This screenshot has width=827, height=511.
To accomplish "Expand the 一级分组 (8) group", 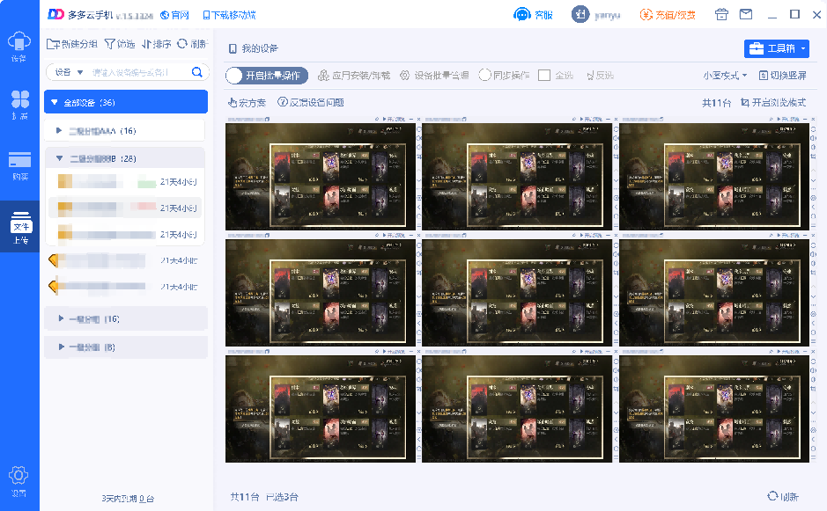I will (x=61, y=347).
